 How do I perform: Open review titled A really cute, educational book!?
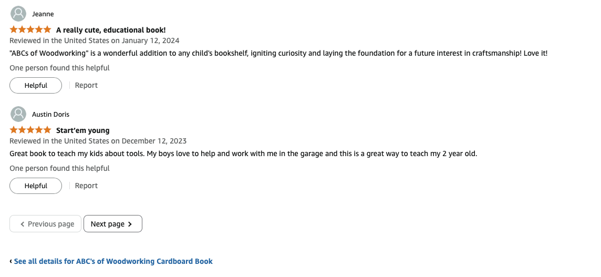coord(111,30)
